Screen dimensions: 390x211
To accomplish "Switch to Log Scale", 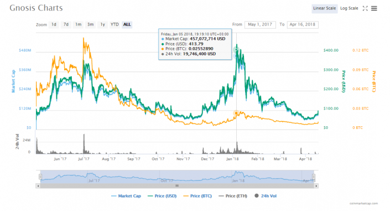I will (x=349, y=8).
